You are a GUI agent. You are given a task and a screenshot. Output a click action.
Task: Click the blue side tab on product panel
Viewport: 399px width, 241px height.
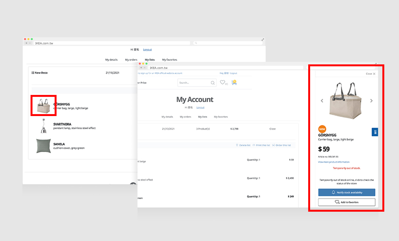tap(375, 132)
